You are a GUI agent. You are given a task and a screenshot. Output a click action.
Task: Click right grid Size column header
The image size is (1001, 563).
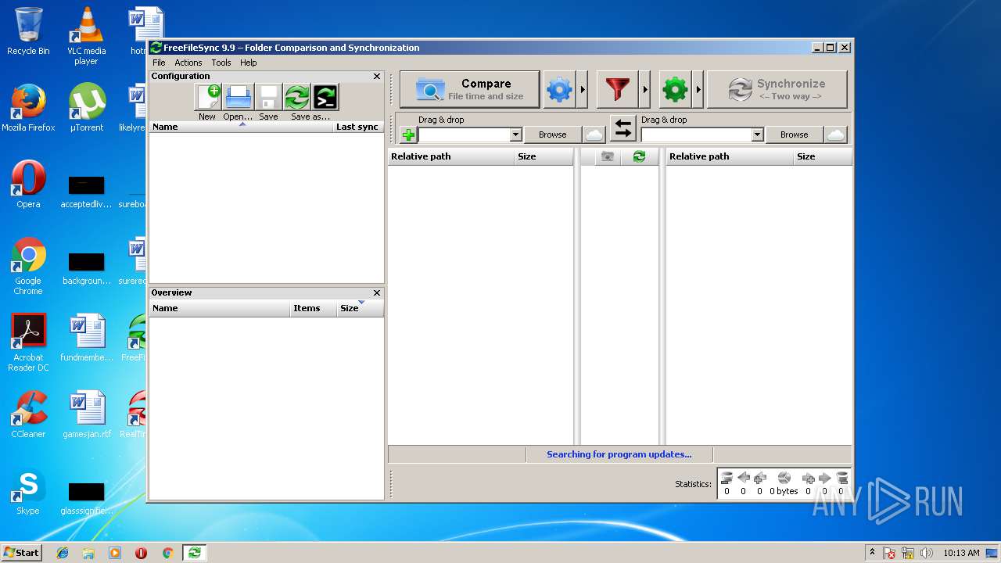tap(823, 156)
